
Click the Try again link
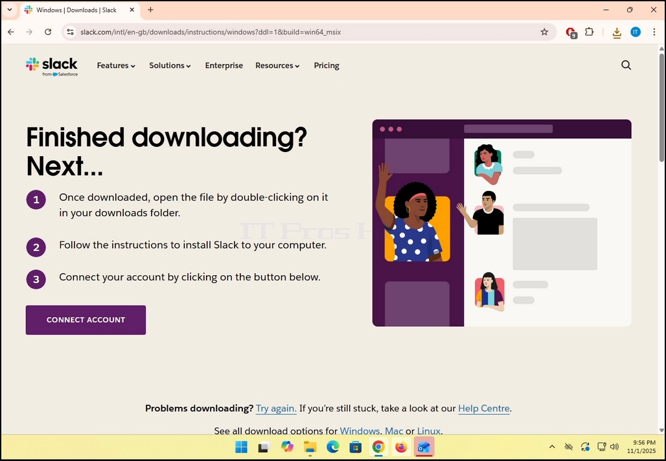coord(276,409)
